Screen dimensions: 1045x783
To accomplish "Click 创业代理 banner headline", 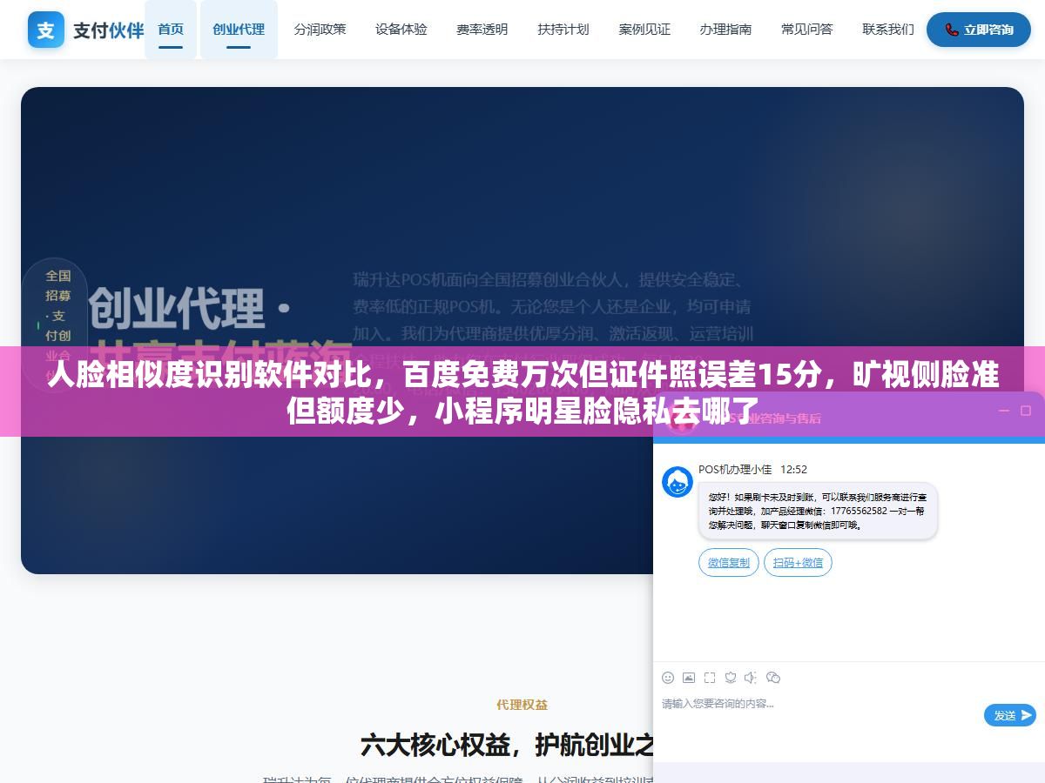I will 190,311.
